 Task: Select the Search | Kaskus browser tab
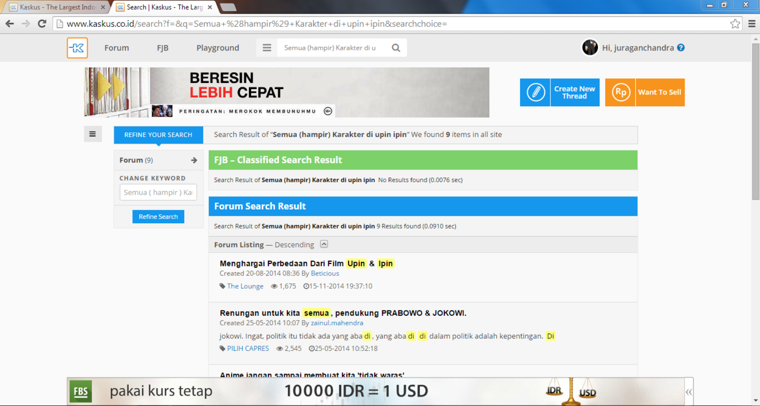click(163, 8)
